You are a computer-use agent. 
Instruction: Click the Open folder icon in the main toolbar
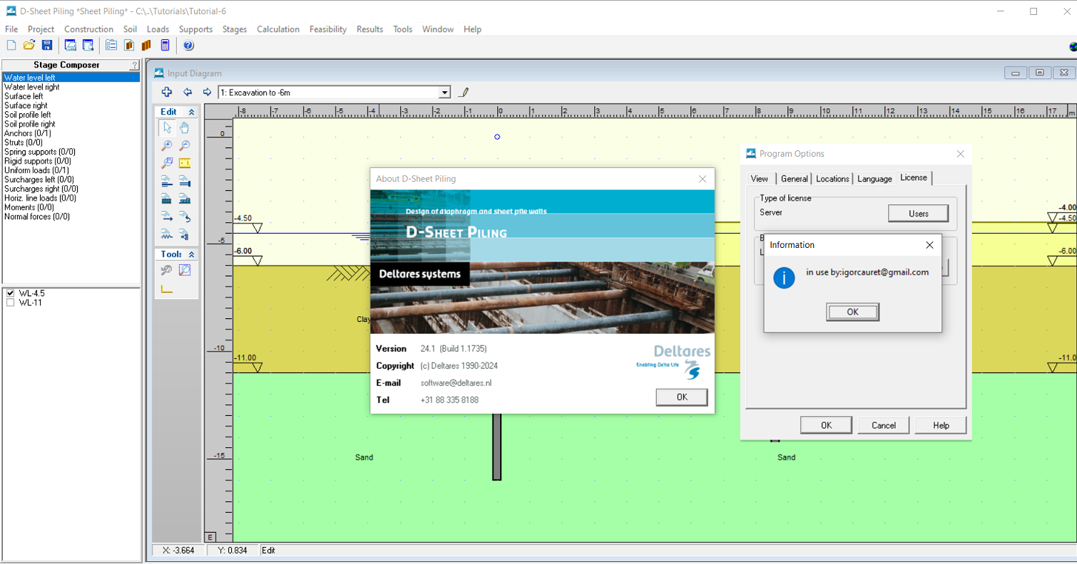click(29, 46)
